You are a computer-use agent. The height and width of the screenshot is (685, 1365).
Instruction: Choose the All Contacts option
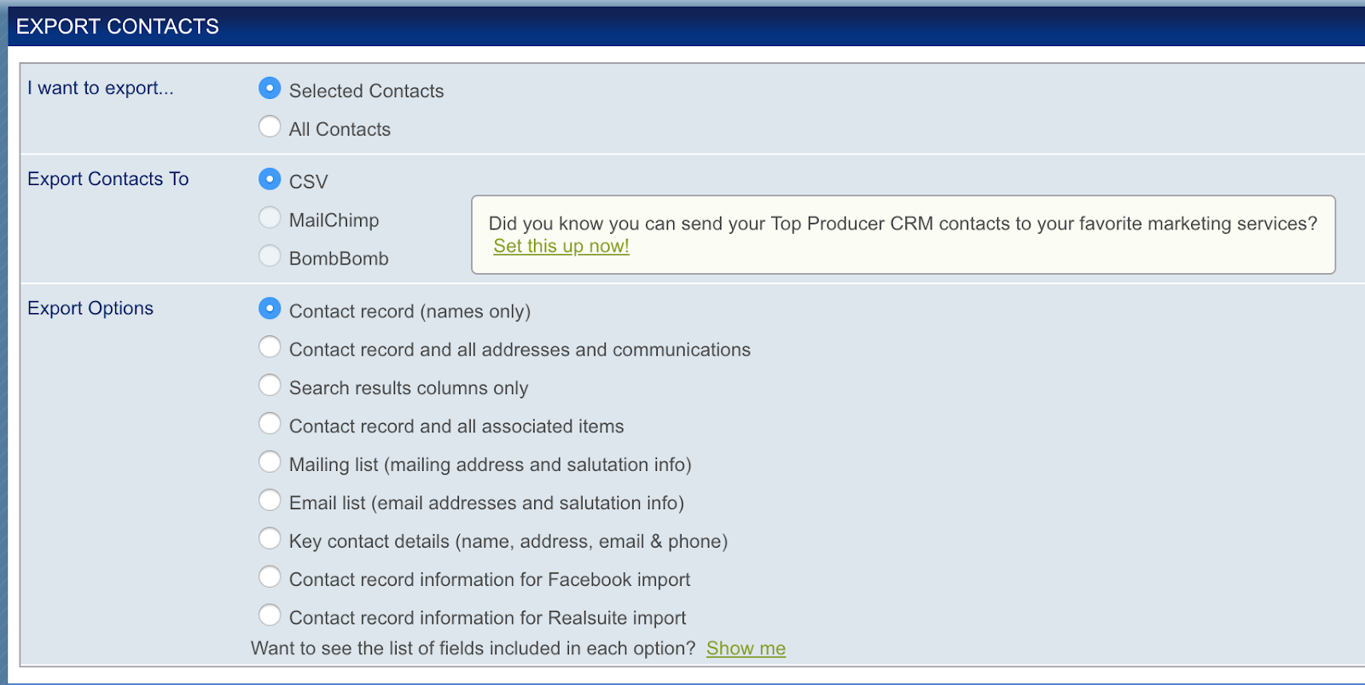click(x=270, y=126)
